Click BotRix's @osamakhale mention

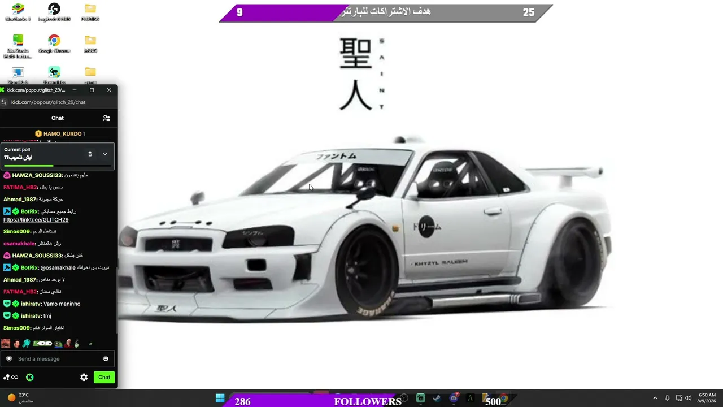58,268
